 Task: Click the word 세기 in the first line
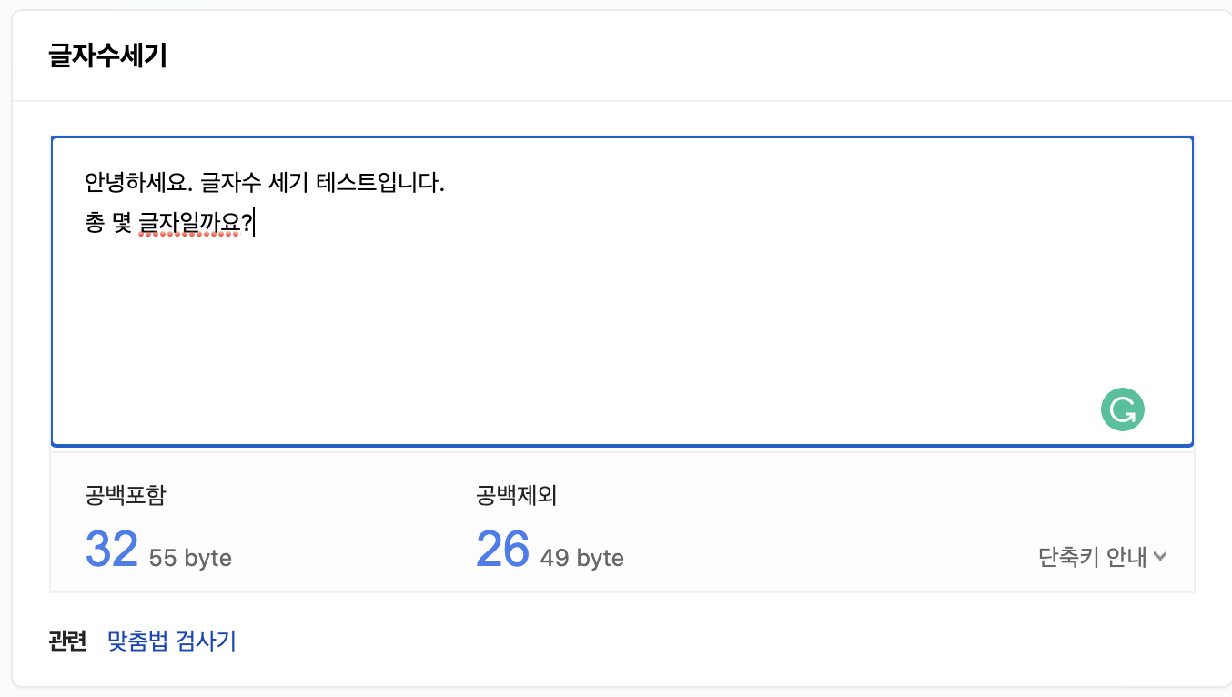click(288, 183)
